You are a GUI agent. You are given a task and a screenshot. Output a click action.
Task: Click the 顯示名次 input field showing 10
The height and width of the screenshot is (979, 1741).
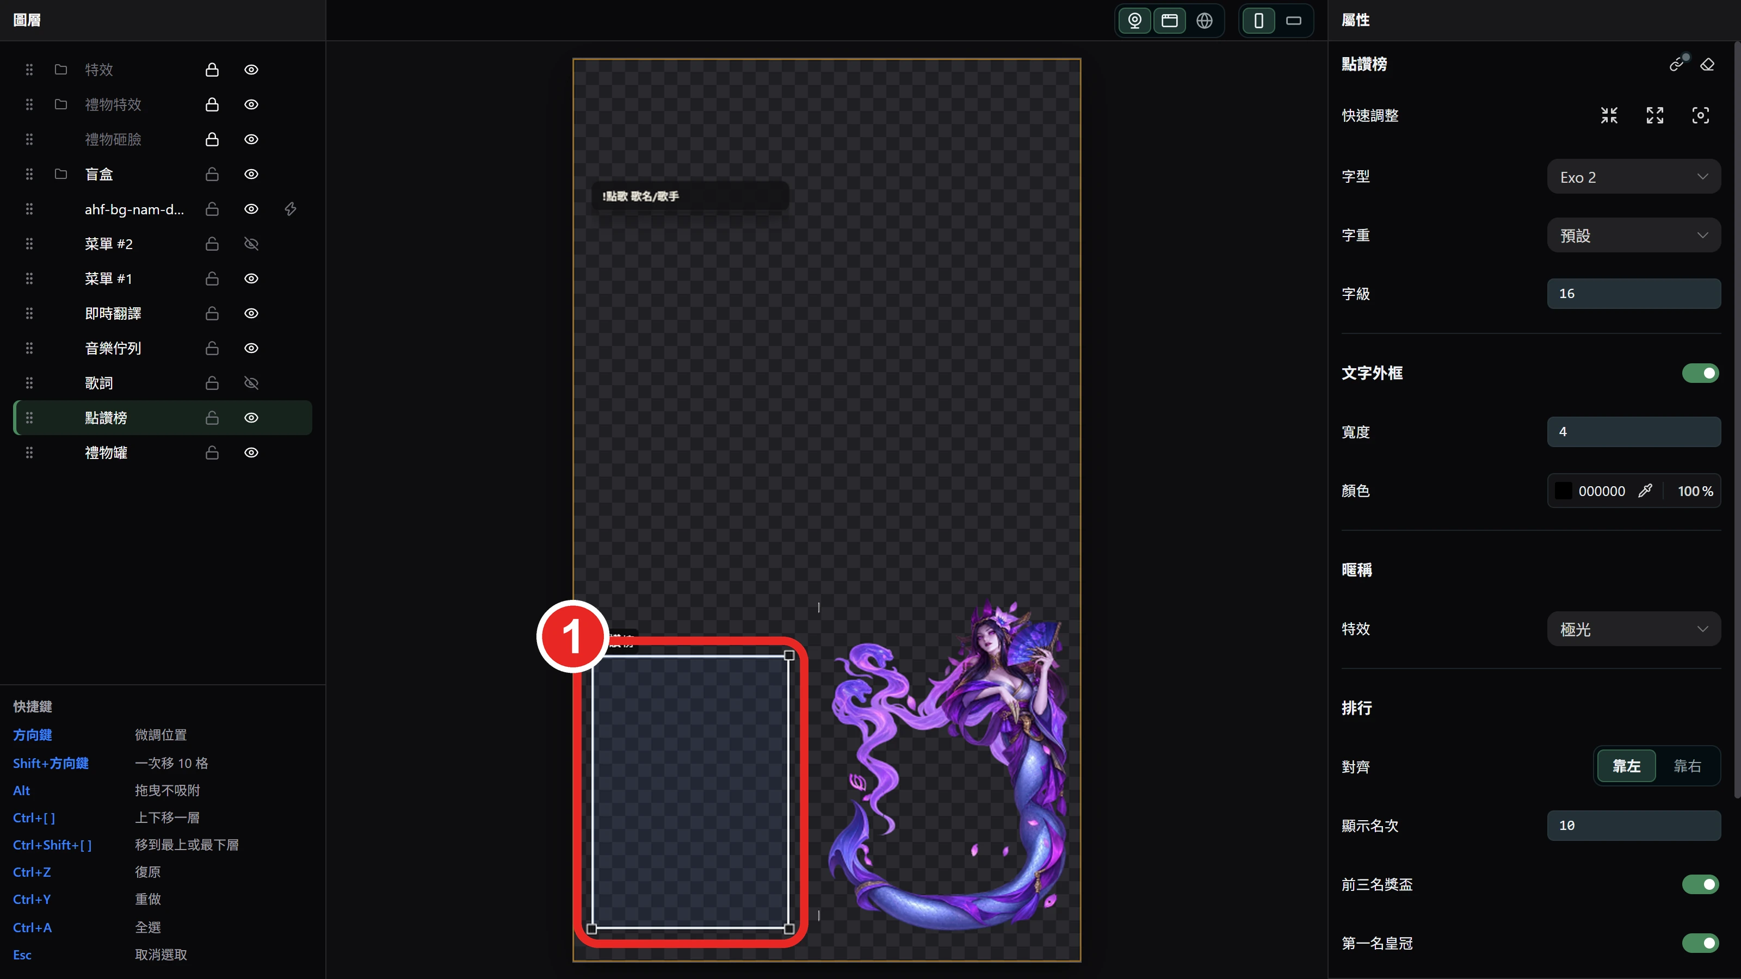[1633, 825]
